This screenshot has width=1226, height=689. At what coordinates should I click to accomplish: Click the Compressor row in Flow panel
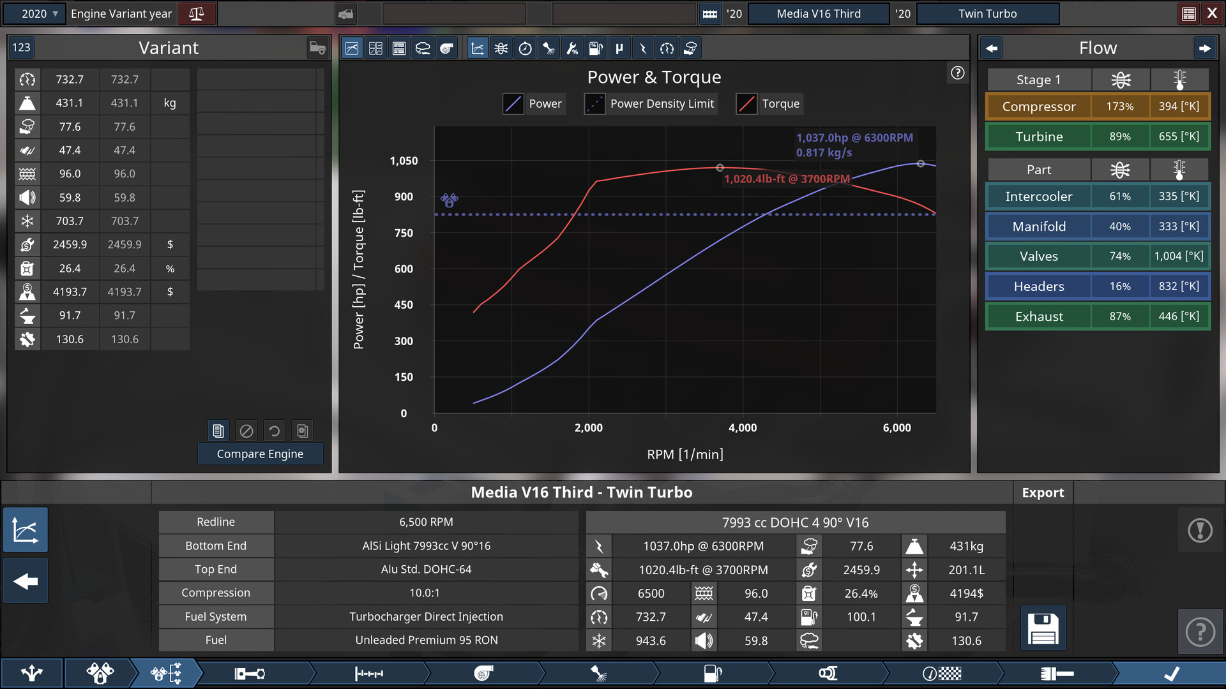coord(1038,107)
